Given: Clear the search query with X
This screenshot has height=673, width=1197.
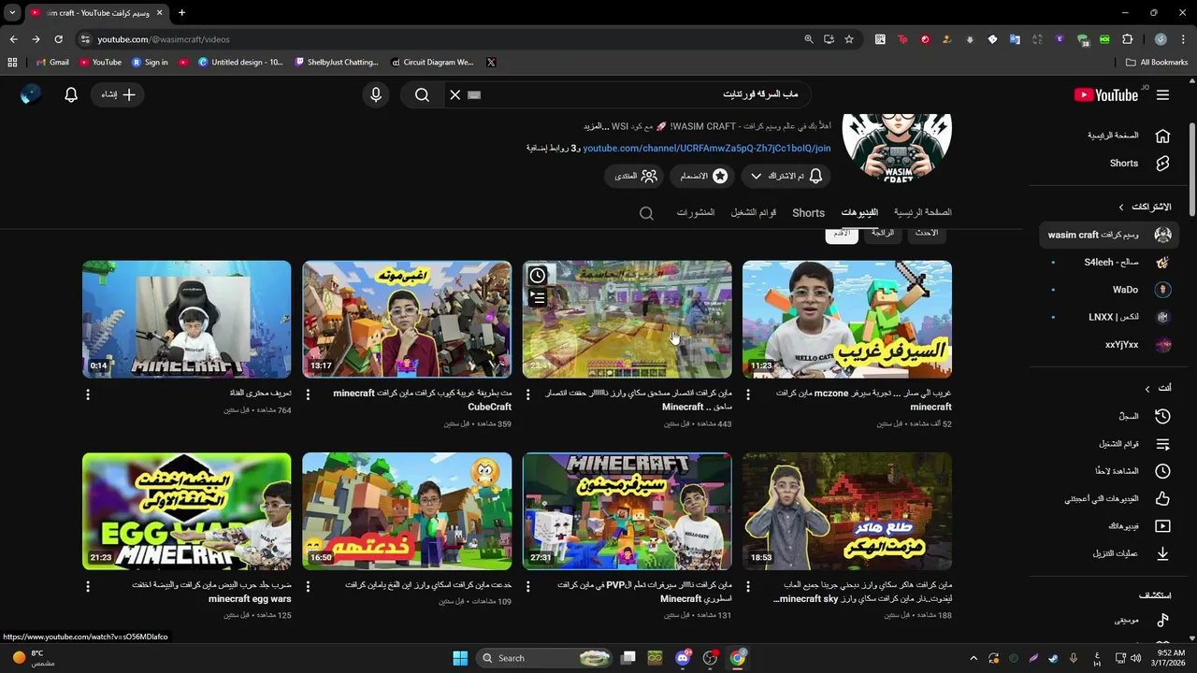Looking at the screenshot, I should pos(455,94).
